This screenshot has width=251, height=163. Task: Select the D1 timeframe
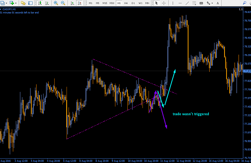click(133, 3)
